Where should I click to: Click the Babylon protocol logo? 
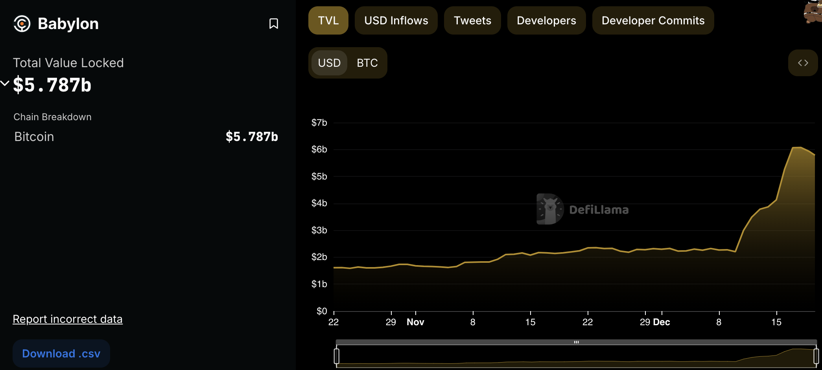[22, 24]
